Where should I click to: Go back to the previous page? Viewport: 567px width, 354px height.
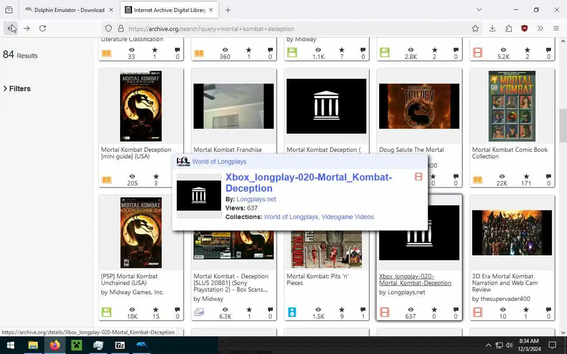coord(11,28)
